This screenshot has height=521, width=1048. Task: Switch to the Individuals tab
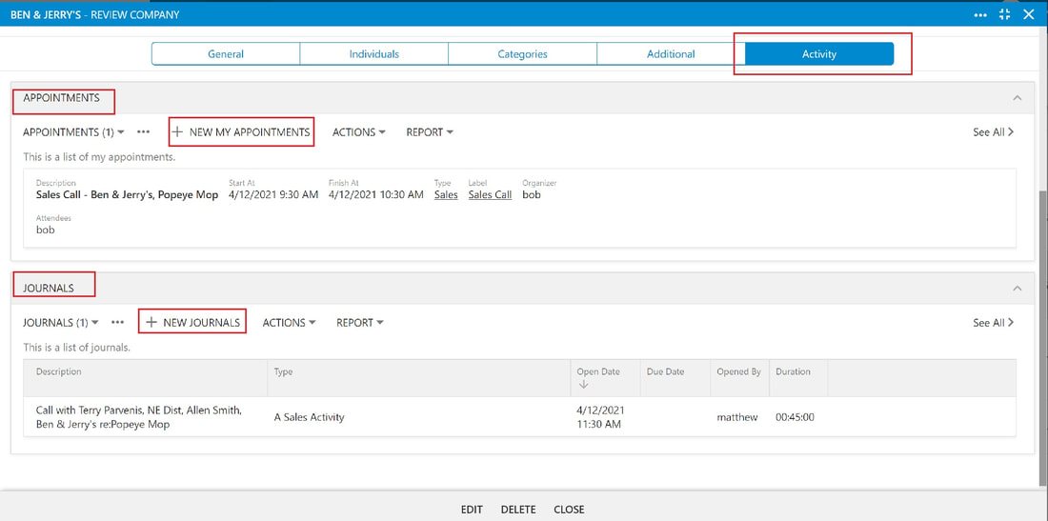tap(374, 54)
